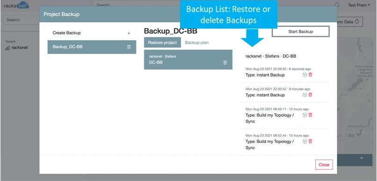Delete the backup from 13 hours ago
The height and width of the screenshot is (181, 377).
311,141
